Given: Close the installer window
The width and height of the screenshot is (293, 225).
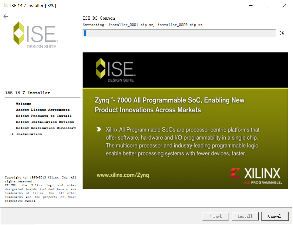Looking at the screenshot, I should tap(284, 6).
